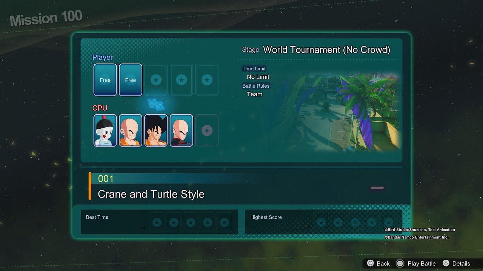Click the Highest Score label

(x=266, y=217)
